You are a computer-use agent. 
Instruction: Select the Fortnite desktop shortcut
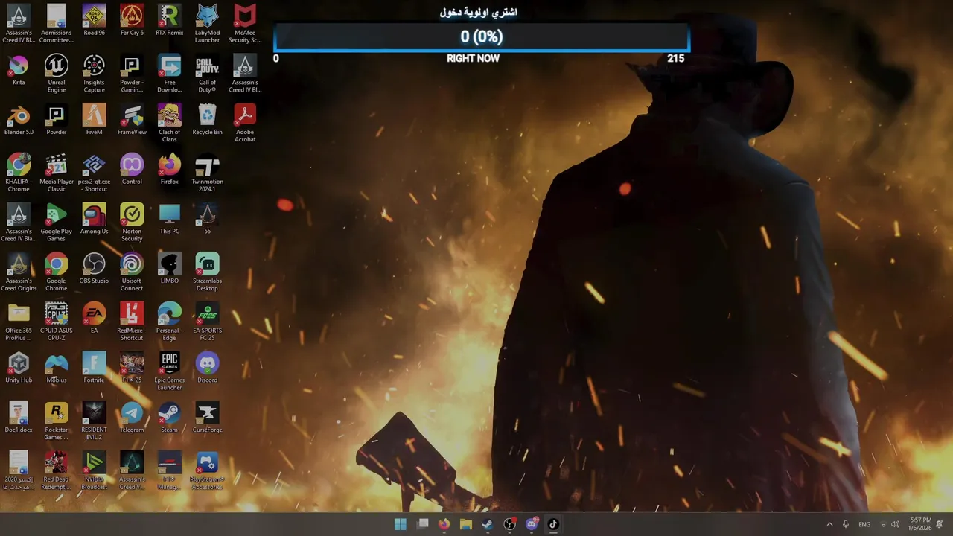tap(94, 368)
